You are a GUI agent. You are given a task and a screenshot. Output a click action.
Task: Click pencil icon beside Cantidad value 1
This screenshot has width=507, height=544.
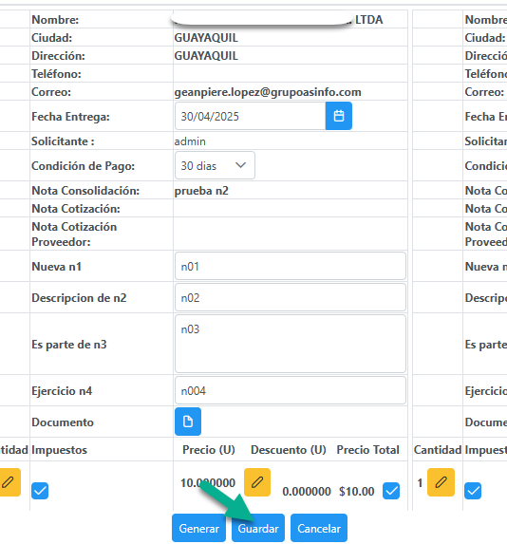pos(441,482)
